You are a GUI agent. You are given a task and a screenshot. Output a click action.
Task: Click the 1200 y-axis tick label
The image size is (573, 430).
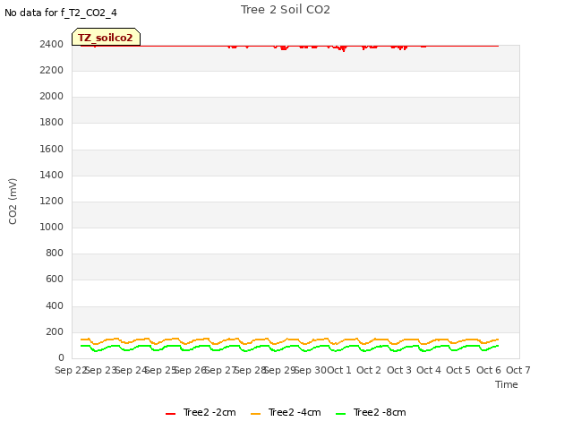click(52, 201)
